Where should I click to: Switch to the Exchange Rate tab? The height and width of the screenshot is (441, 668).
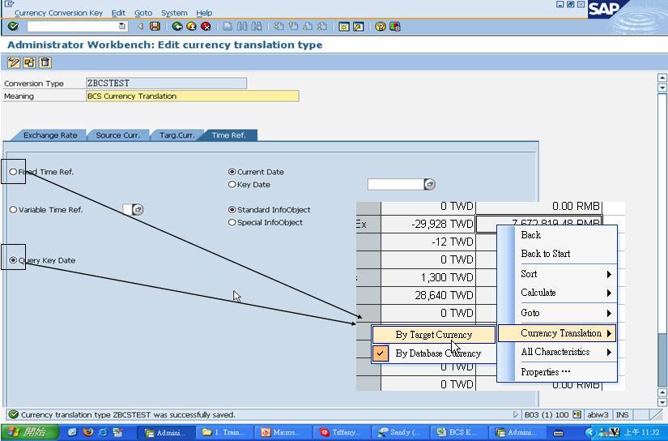pyautogui.click(x=50, y=135)
